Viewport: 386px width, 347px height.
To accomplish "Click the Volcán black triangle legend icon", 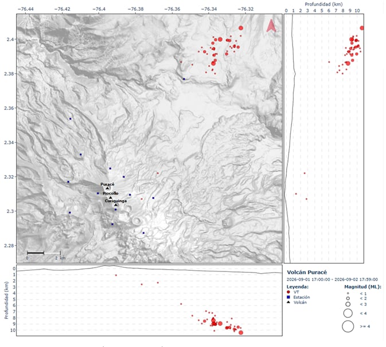I will coord(288,302).
